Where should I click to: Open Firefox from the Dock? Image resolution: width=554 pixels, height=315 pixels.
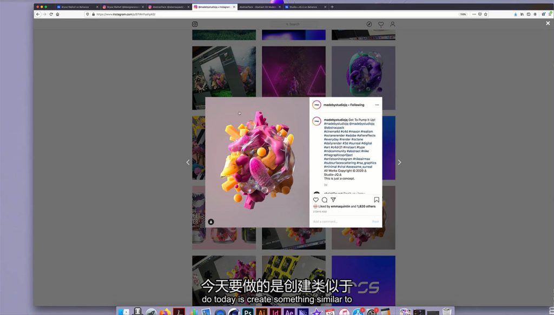point(165,312)
